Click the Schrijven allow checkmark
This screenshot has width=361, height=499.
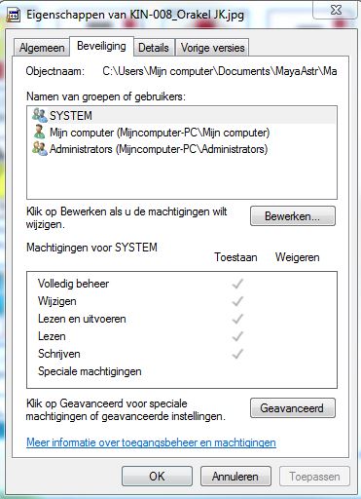click(x=237, y=354)
